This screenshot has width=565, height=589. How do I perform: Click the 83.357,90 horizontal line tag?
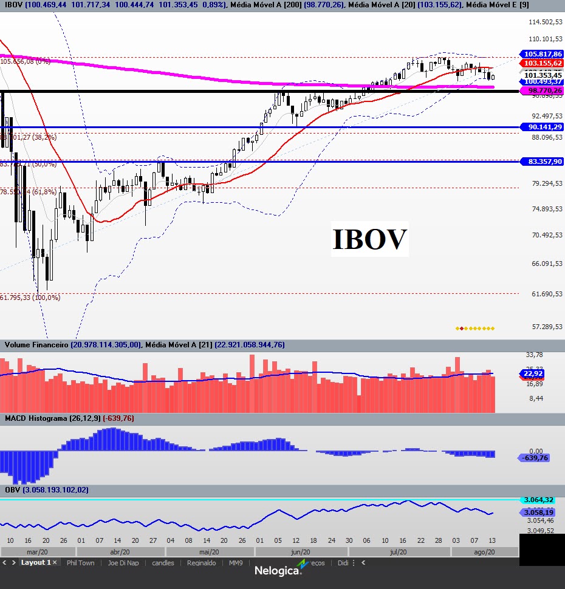(541, 162)
